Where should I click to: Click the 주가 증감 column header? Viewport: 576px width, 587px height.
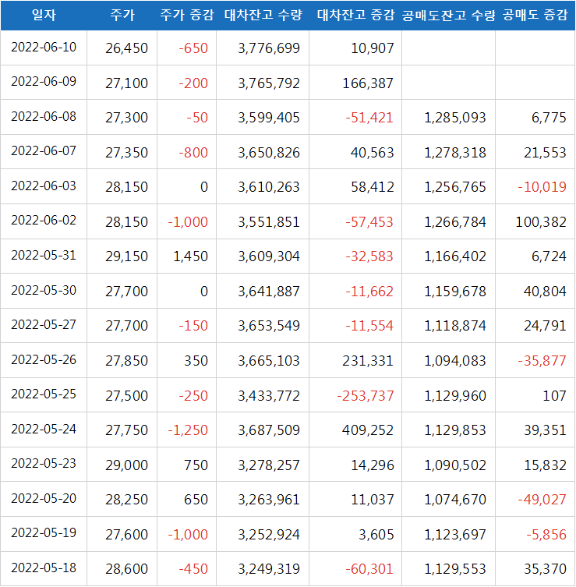(187, 15)
